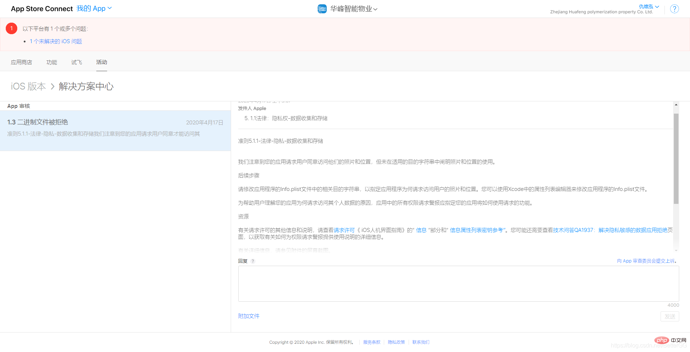The width and height of the screenshot is (690, 352).
Task: Click the 发送 send button
Action: pyautogui.click(x=670, y=316)
